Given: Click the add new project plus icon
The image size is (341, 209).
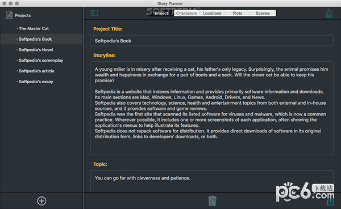Looking at the screenshot, I should [41, 201].
